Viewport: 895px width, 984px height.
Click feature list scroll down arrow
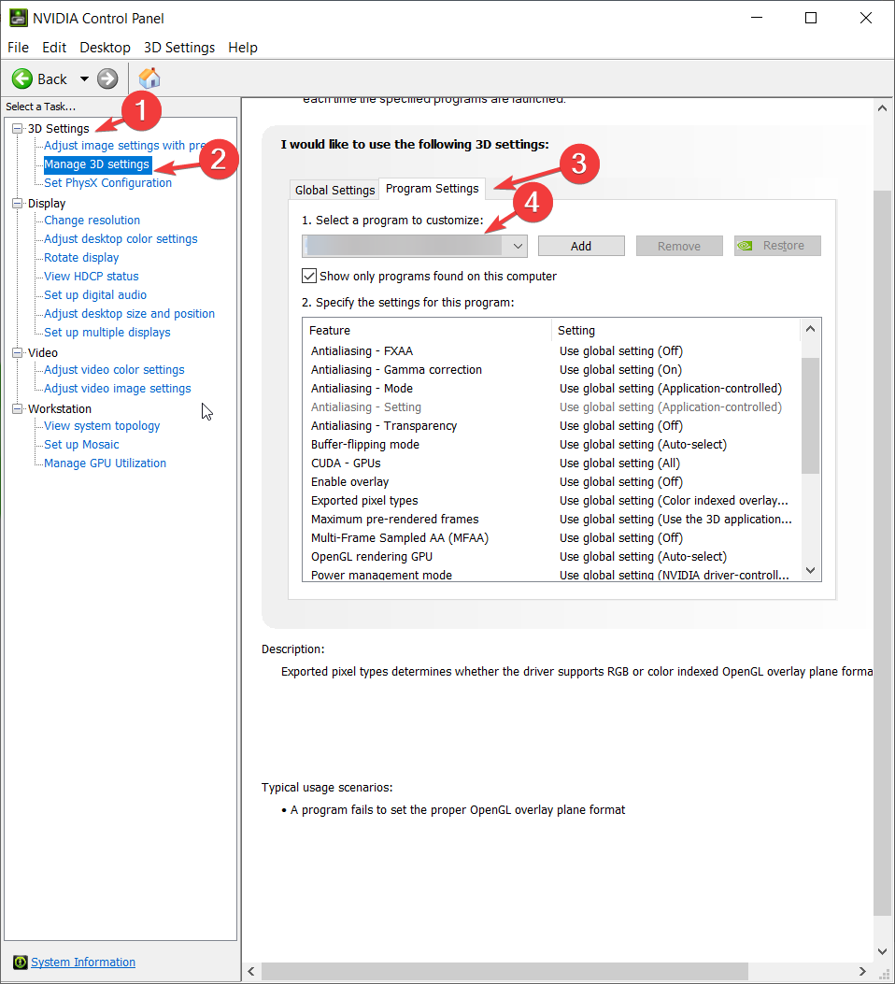pyautogui.click(x=810, y=570)
